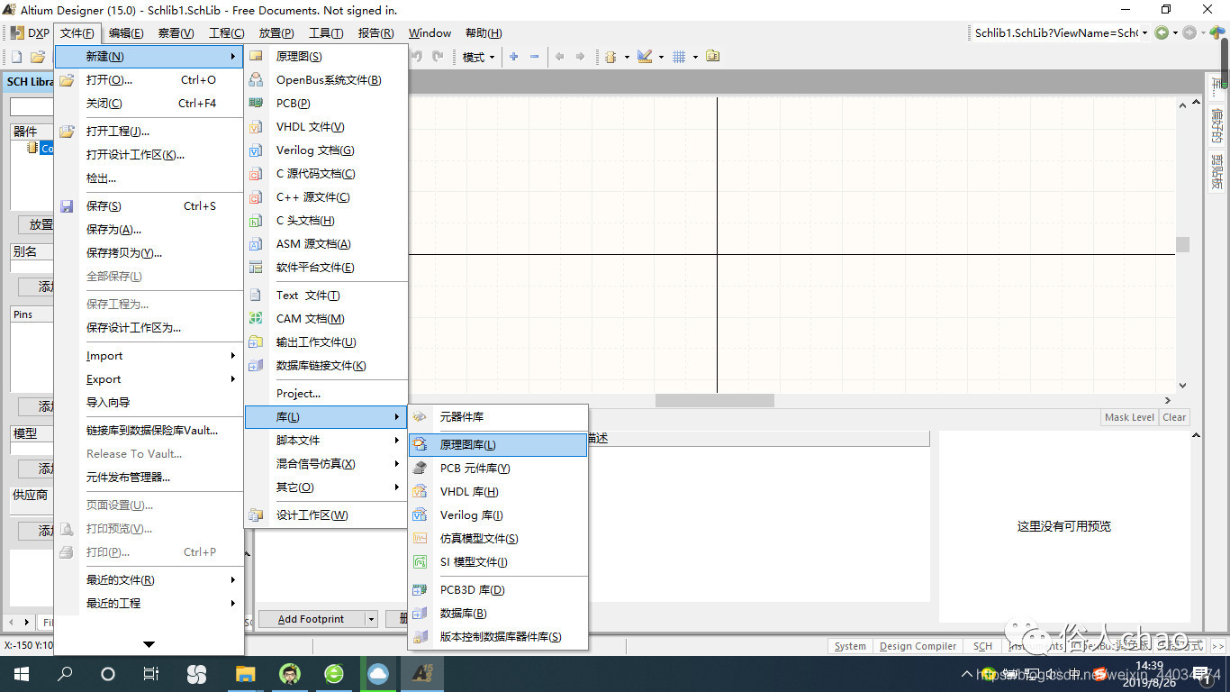Viewport: 1230px width, 692px height.
Task: Click 保存(S) in the File menu
Action: [x=149, y=206]
